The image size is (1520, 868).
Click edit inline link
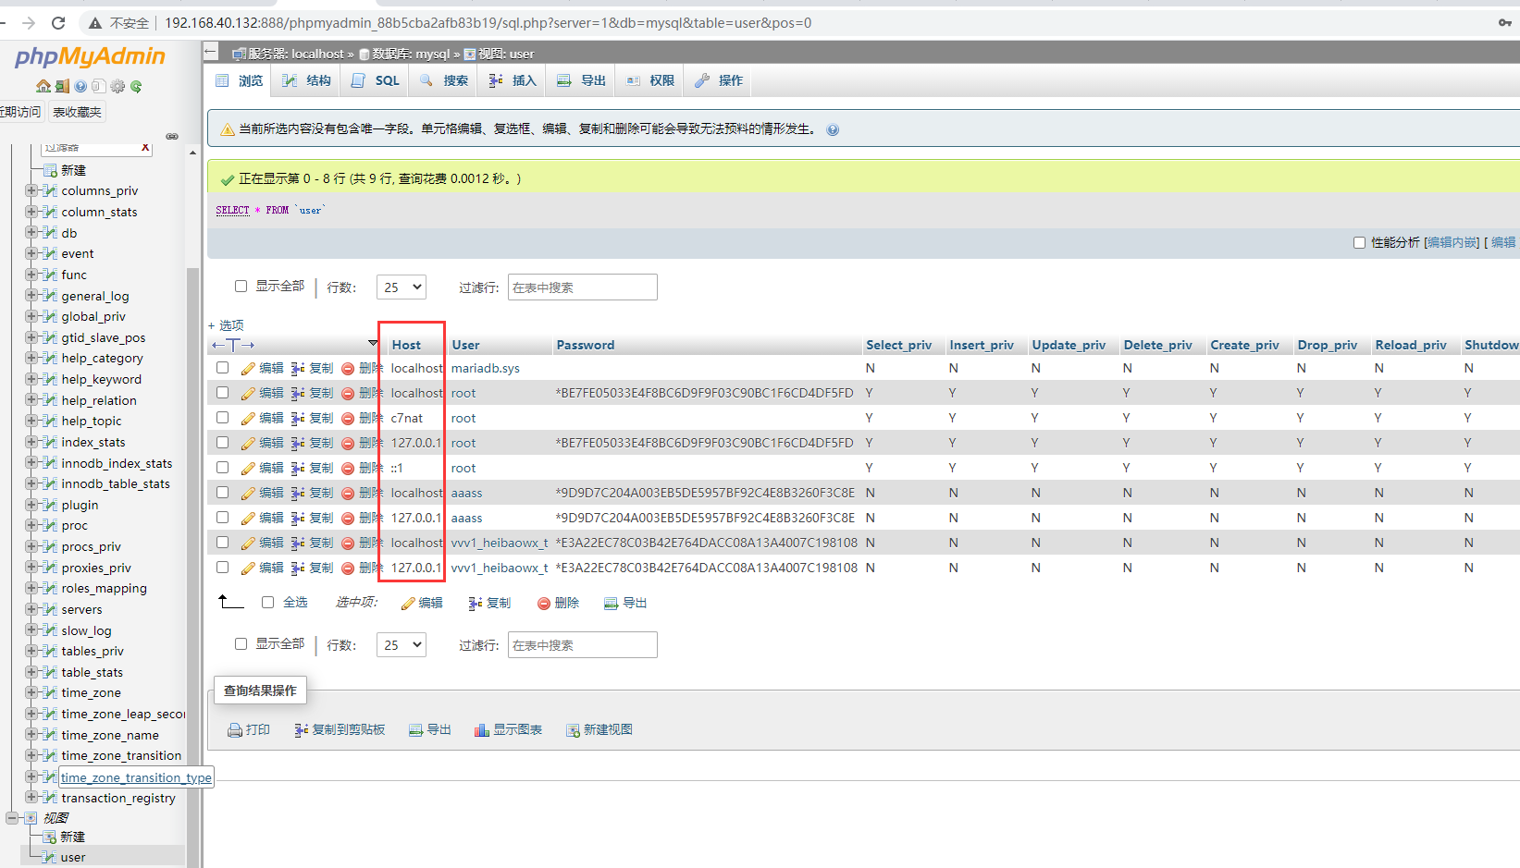pyautogui.click(x=1453, y=242)
